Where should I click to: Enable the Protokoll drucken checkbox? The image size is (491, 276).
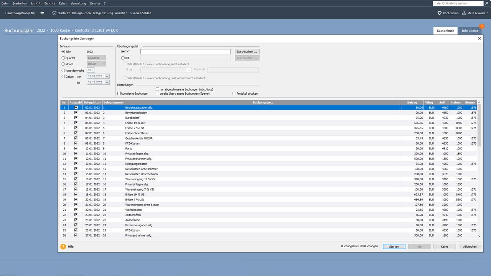pos(234,94)
